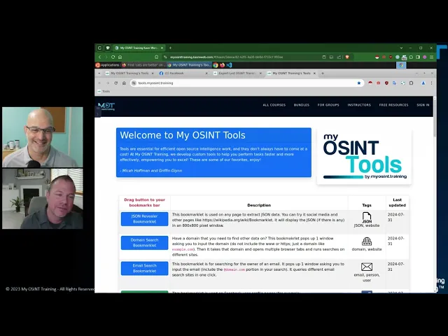
Task: Open Brave hamburger menu
Action: pyautogui.click(x=431, y=57)
